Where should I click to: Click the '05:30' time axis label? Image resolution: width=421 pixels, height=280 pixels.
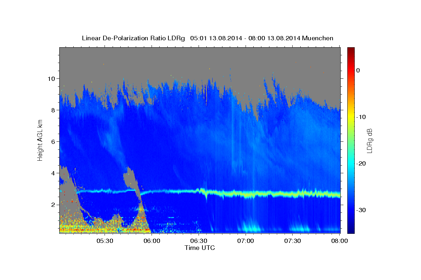[x=105, y=241]
